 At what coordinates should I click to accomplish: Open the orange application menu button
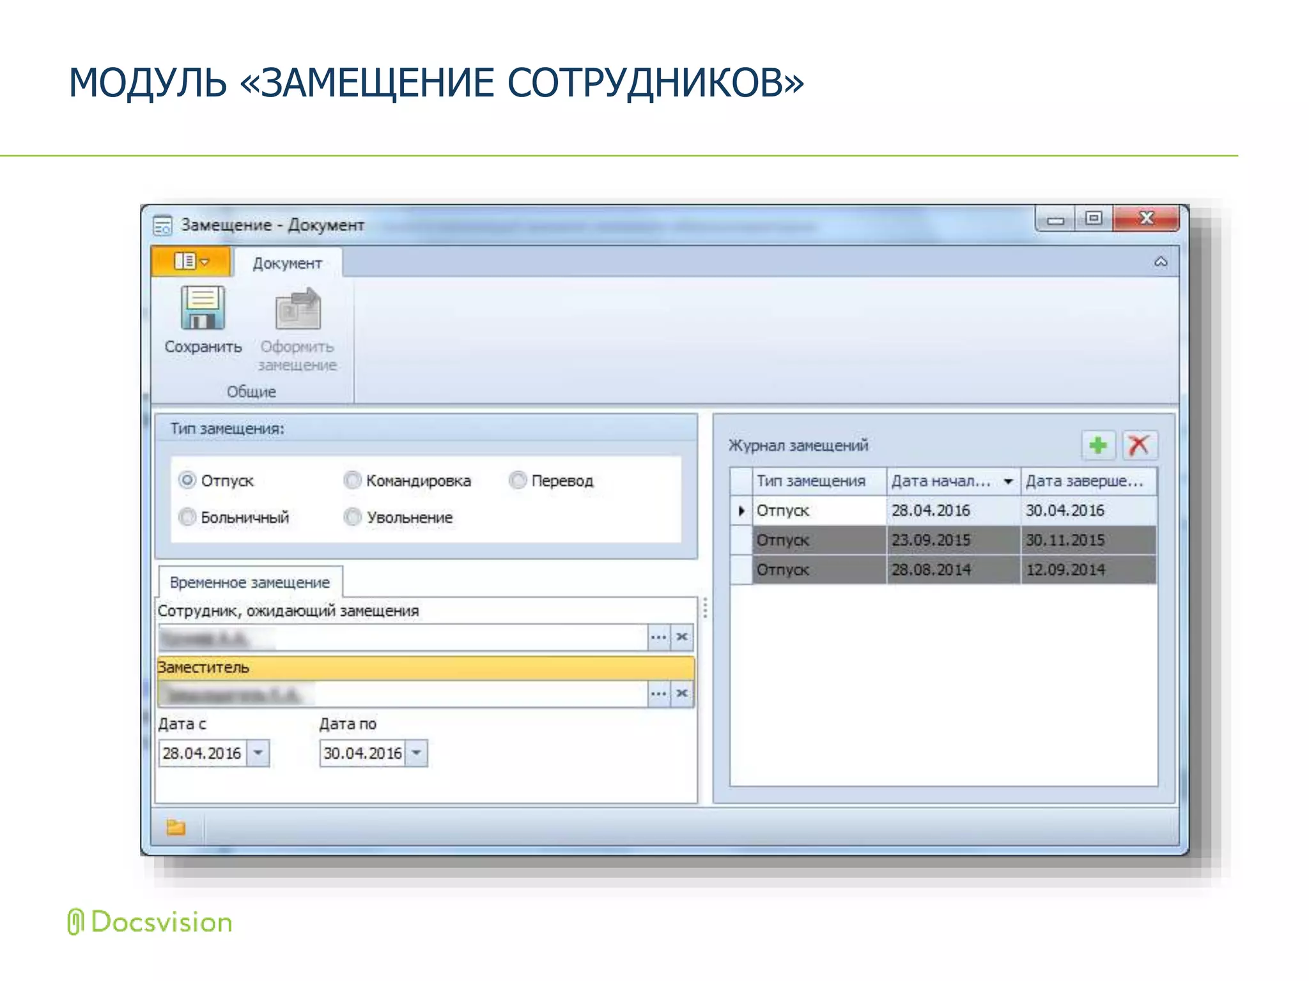point(191,262)
